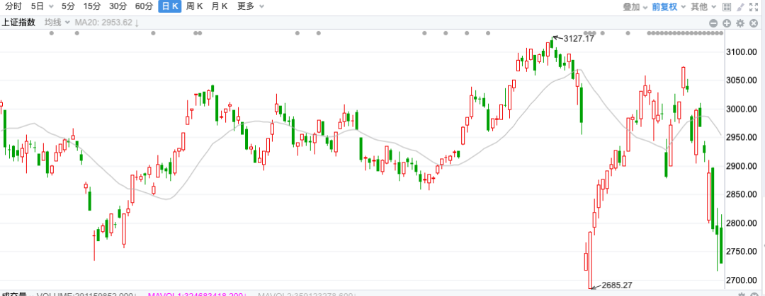Image resolution: width=765 pixels, height=296 pixels.
Task: Open the 其他 options dropdown
Action: (x=703, y=7)
